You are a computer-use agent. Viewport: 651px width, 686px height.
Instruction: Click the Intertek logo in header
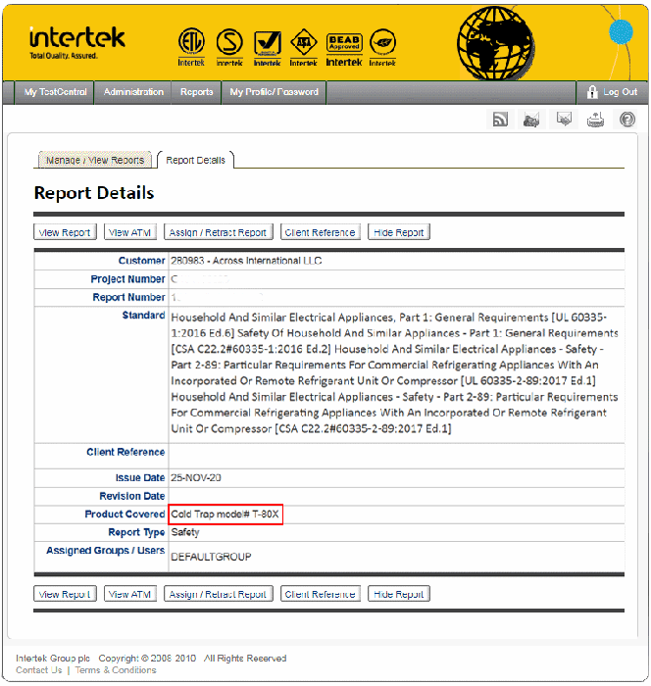click(x=76, y=41)
